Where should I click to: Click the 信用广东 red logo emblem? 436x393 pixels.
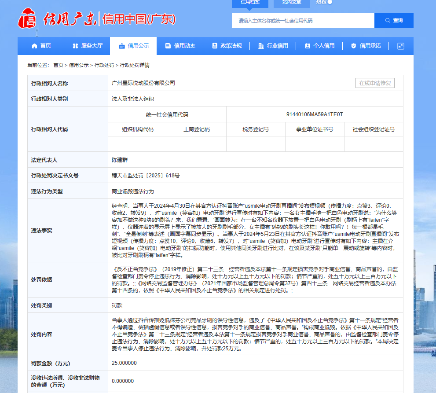click(27, 18)
